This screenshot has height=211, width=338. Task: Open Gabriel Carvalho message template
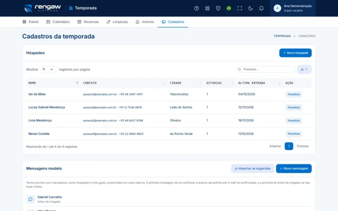50,197
